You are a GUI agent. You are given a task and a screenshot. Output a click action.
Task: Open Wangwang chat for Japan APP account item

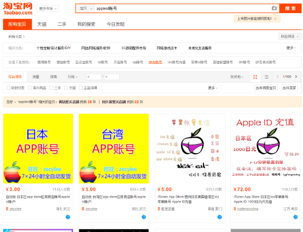click(68, 217)
